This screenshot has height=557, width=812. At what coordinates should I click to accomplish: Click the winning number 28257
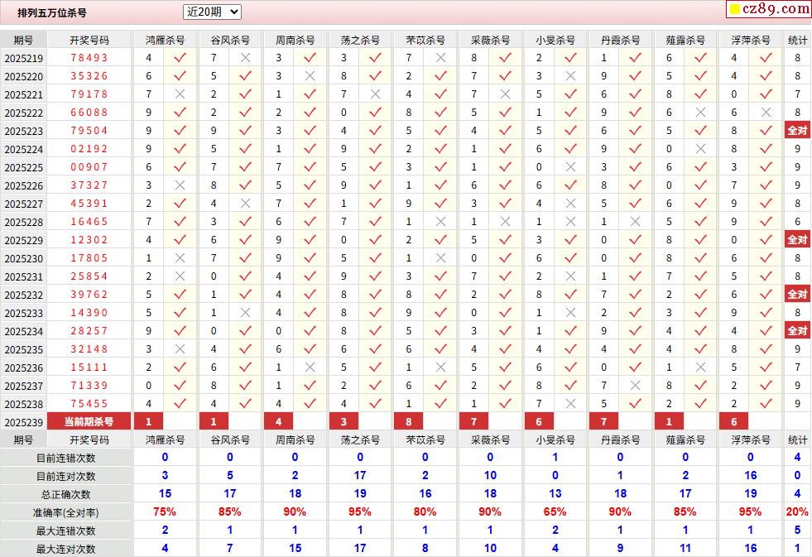[x=89, y=331]
